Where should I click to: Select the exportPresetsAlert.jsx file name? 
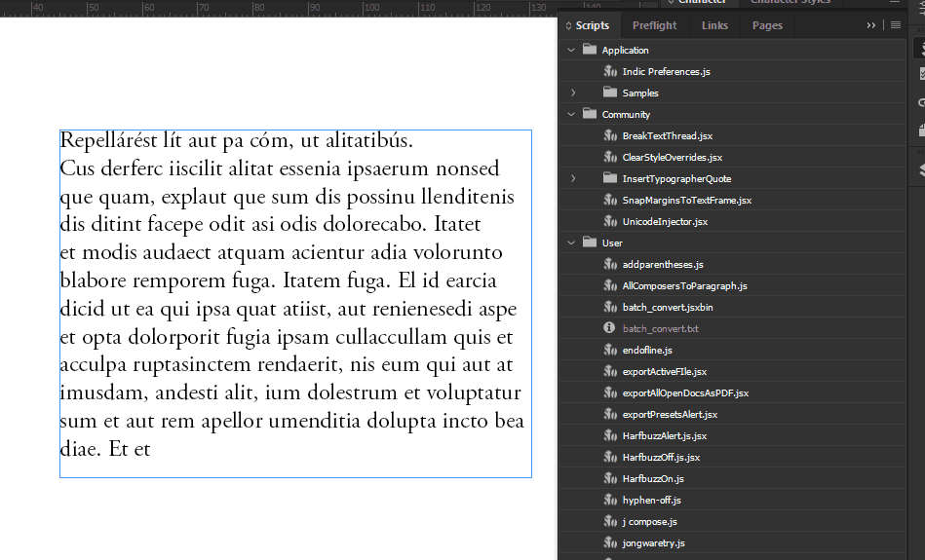(x=671, y=415)
